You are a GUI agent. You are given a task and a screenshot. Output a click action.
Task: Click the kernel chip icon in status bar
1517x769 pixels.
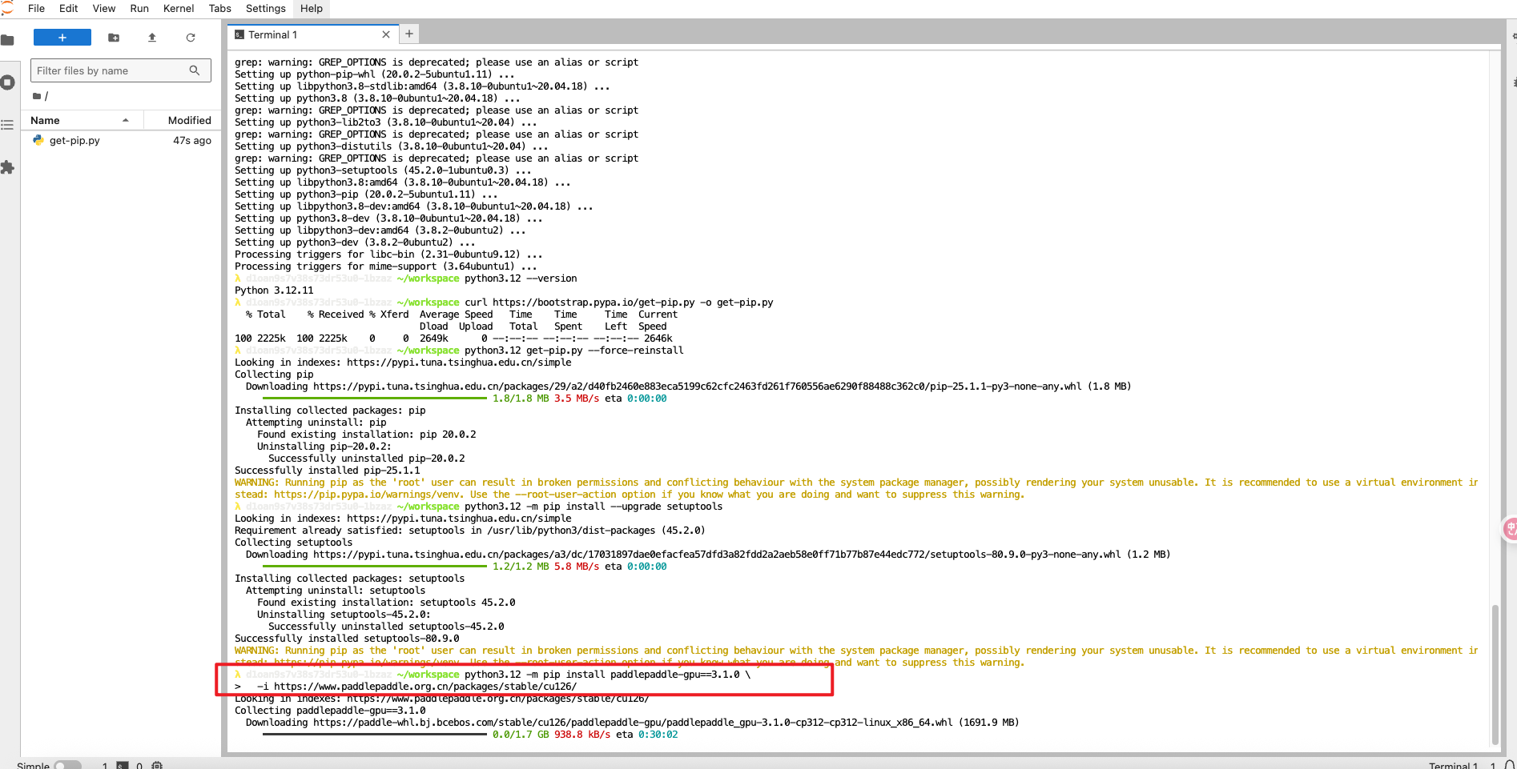pyautogui.click(x=157, y=765)
